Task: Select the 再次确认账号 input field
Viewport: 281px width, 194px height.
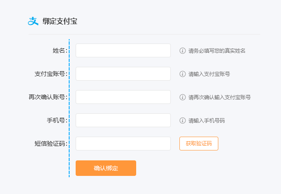Action: coord(123,97)
